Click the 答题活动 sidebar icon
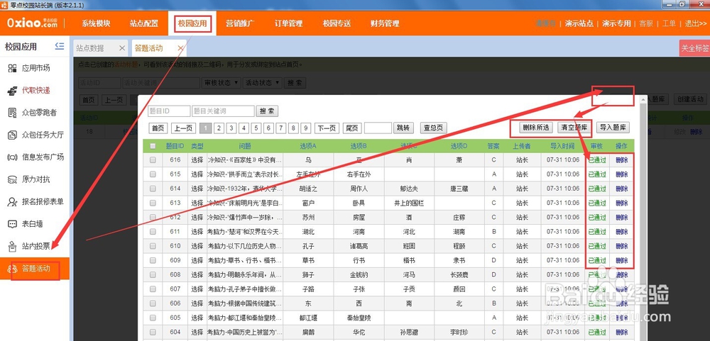Screen dimensions: 710x341 12,269
